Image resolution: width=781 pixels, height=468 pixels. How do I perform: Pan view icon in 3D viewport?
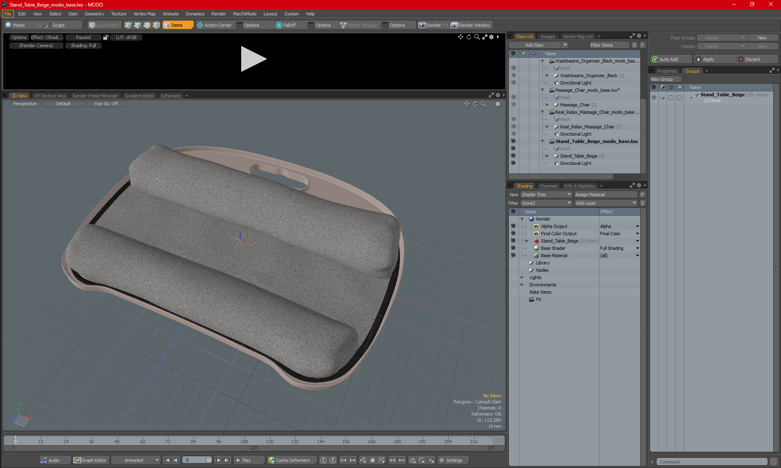(467, 104)
